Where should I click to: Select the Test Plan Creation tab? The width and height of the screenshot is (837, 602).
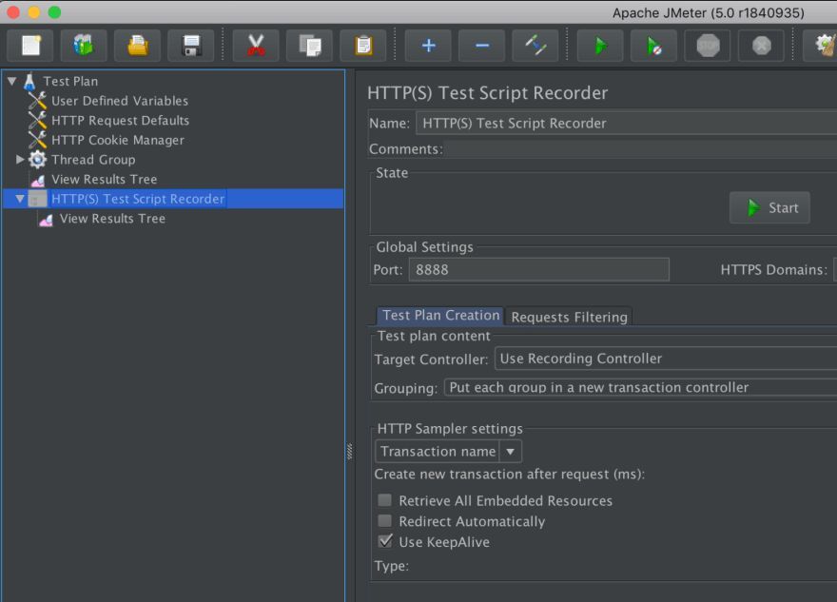[440, 316]
